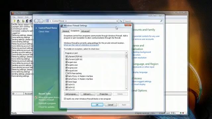Enable the BITS Peercaching exception

(x=66, y=73)
